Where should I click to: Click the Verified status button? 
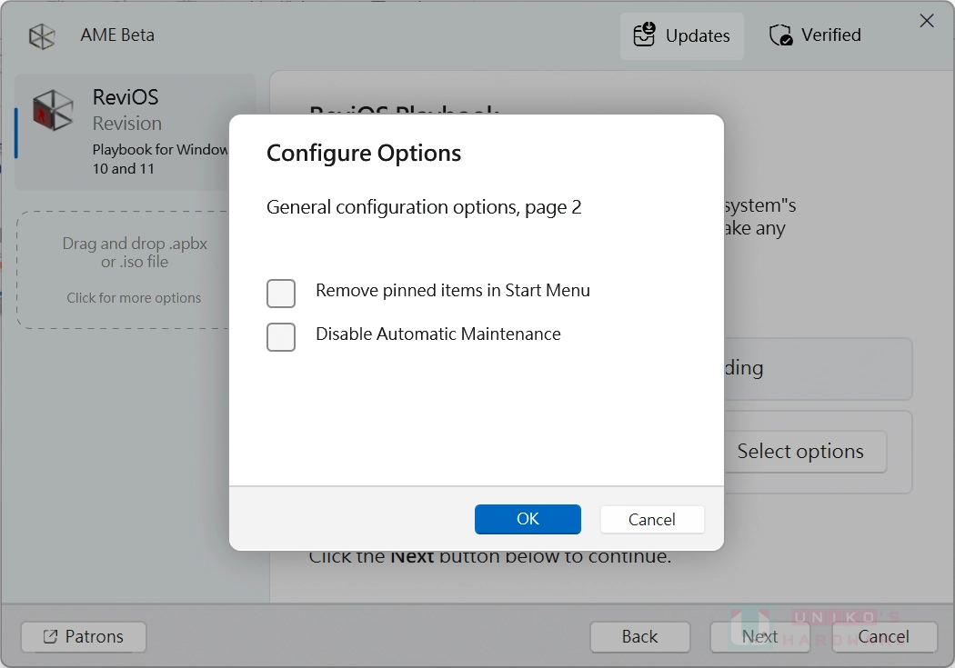tap(814, 35)
